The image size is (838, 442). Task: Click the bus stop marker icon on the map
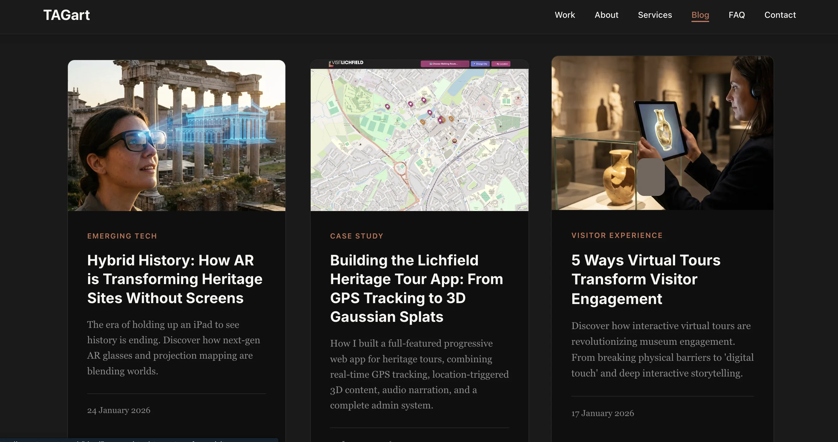click(x=455, y=141)
